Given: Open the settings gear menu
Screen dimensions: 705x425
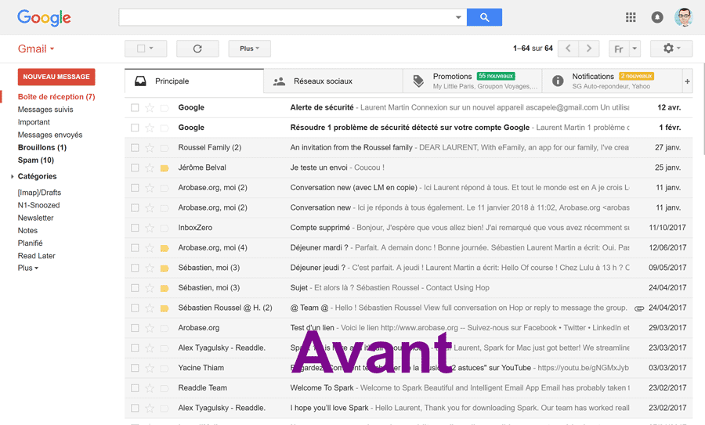Looking at the screenshot, I should pyautogui.click(x=671, y=49).
